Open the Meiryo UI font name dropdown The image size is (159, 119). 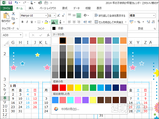(x=46, y=16)
